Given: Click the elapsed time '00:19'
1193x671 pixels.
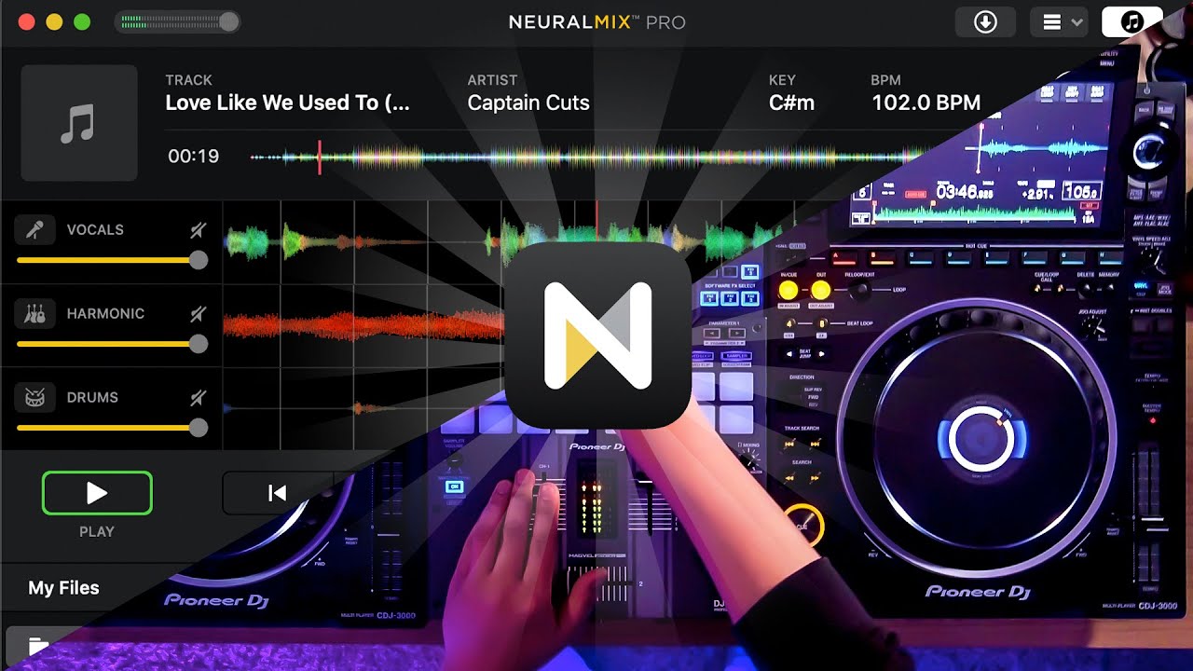Looking at the screenshot, I should 193,157.
